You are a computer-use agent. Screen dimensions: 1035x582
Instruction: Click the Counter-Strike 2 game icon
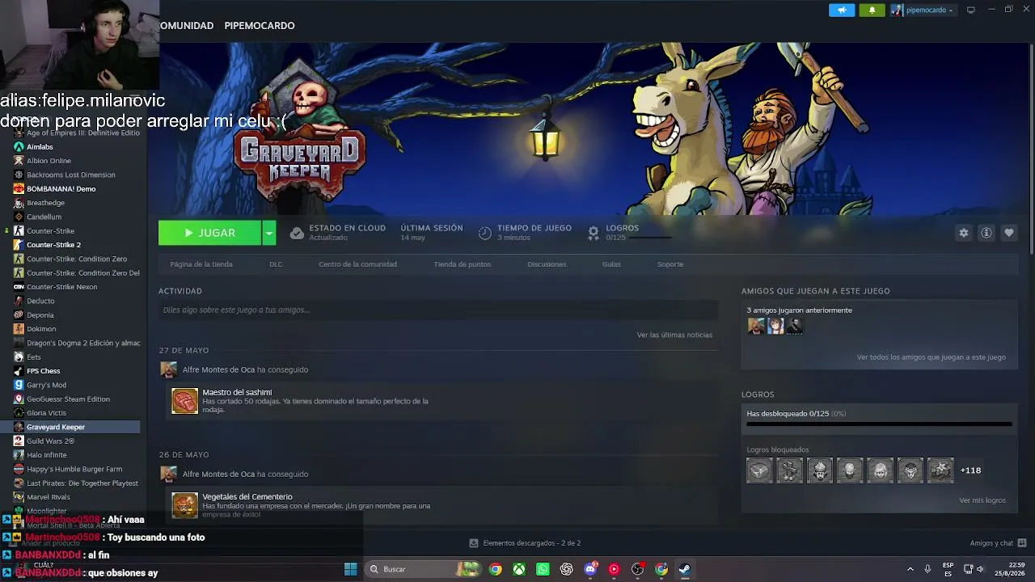(x=19, y=245)
